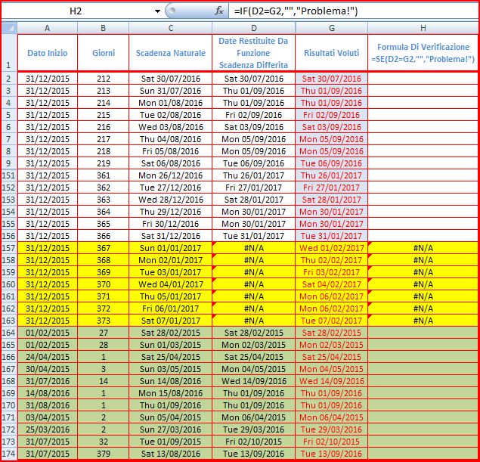Screen dimensions: 480x462
Task: Click red cell 'Fri 02/10/2015'
Action: pyautogui.click(x=332, y=441)
